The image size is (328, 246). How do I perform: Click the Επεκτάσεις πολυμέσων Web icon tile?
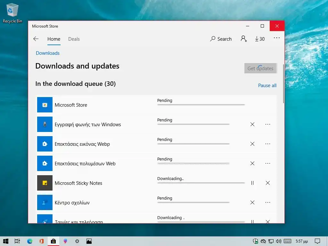(45, 163)
